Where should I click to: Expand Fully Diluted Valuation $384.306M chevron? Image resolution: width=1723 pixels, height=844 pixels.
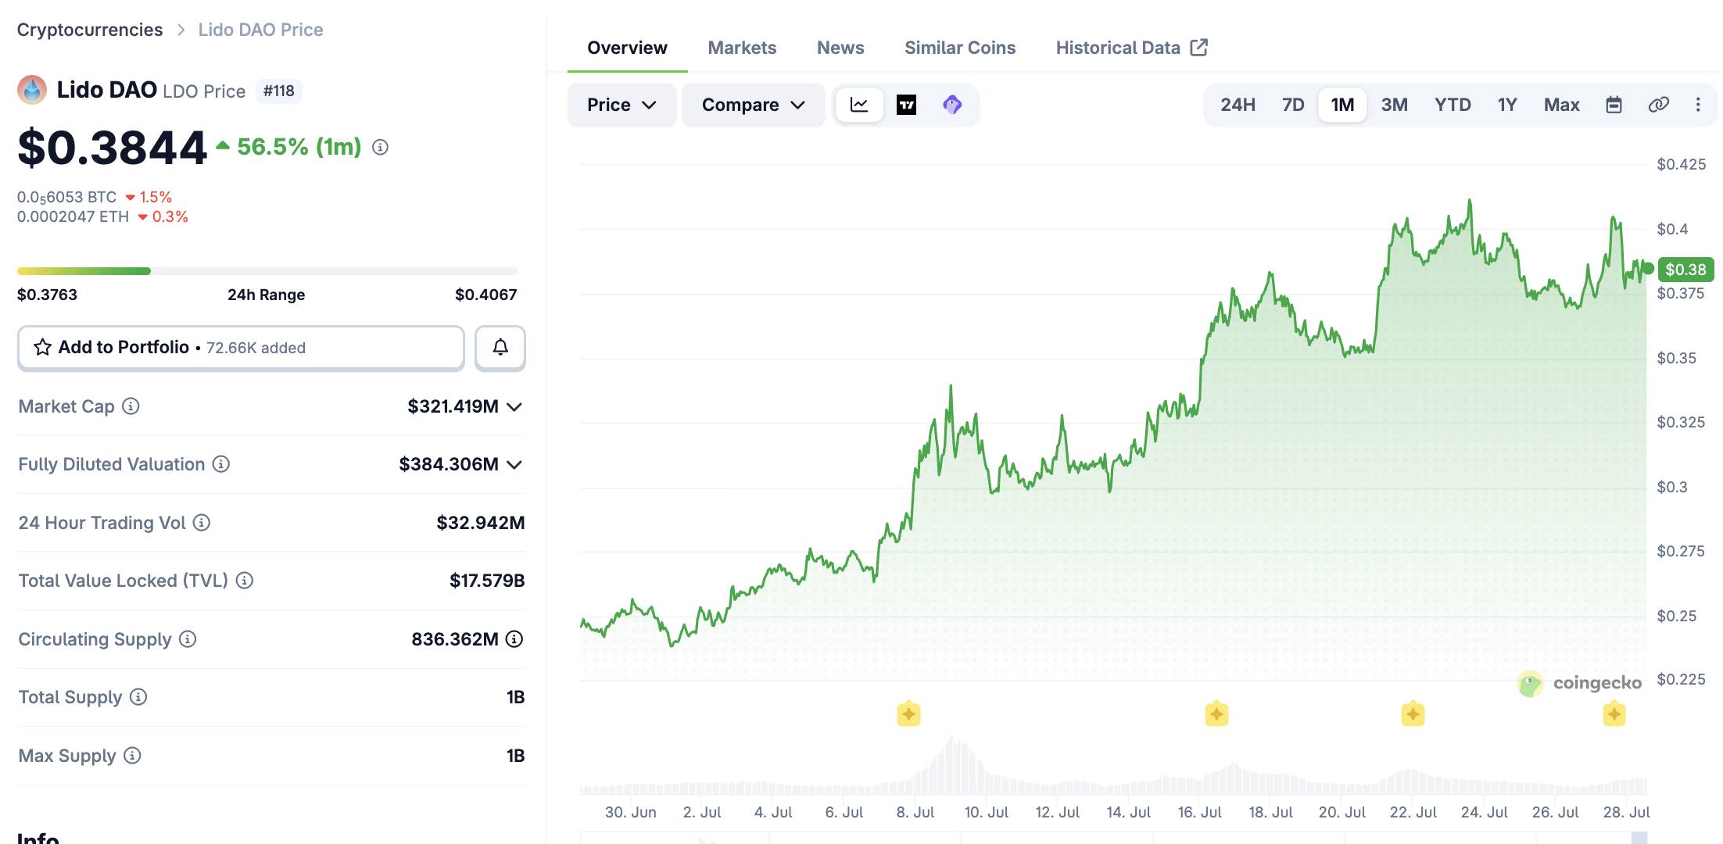(x=514, y=464)
